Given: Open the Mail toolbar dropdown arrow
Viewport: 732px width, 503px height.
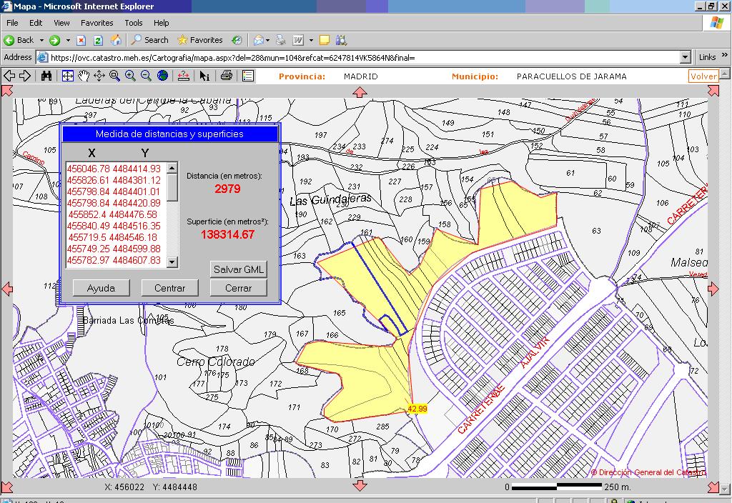Looking at the screenshot, I should pyautogui.click(x=269, y=41).
